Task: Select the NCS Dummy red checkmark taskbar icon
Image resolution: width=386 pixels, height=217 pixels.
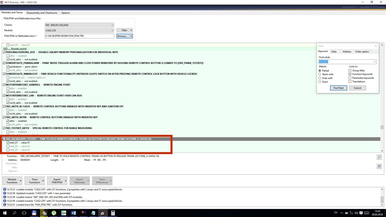Action: point(103,213)
